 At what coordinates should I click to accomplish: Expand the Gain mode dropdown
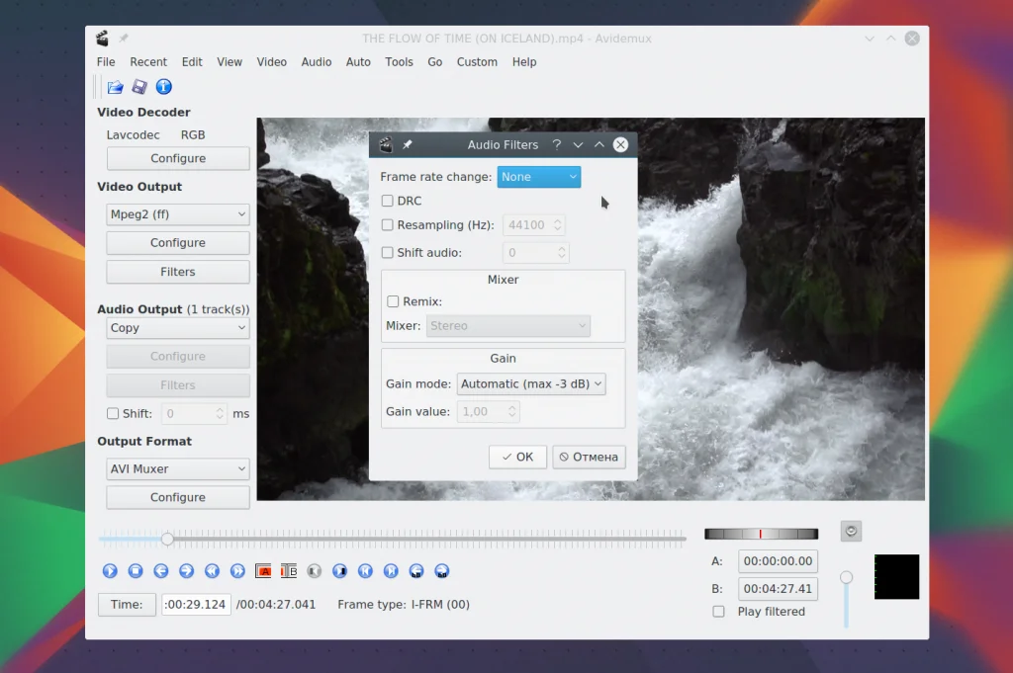(x=531, y=383)
